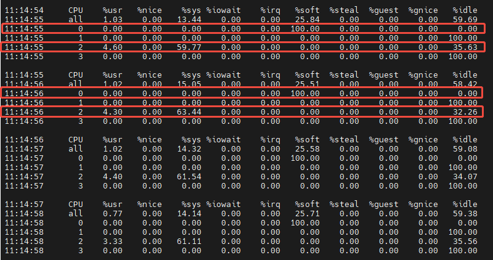Click the 100.00 %soft value at 11:14:55 CPU 0
Screen dimensions: 493x260
point(305,29)
